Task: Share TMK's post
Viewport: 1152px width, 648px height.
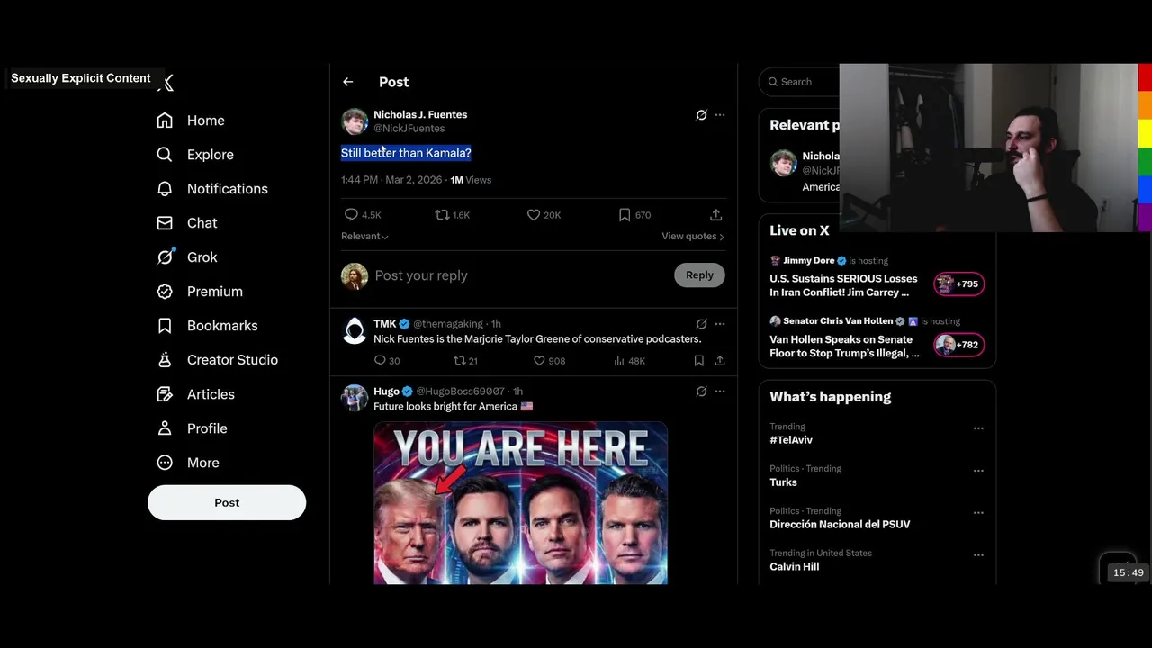Action: (720, 361)
